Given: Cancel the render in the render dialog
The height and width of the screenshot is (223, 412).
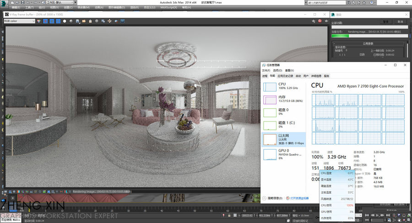Looking at the screenshot, I should 400,22.
